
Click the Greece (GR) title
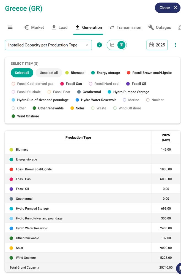click(x=24, y=9)
